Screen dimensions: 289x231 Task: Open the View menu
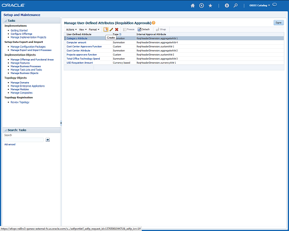pyautogui.click(x=83, y=29)
